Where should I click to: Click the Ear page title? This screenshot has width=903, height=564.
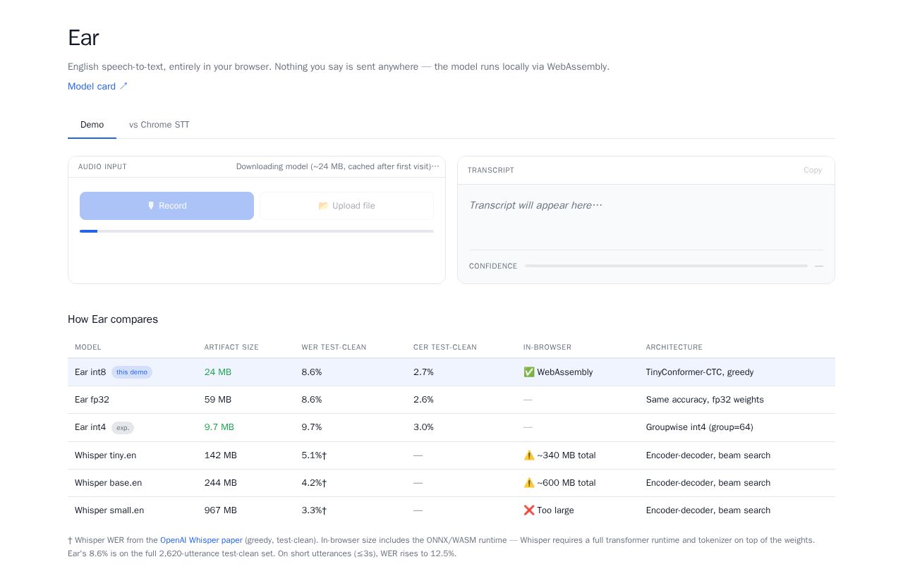click(83, 37)
